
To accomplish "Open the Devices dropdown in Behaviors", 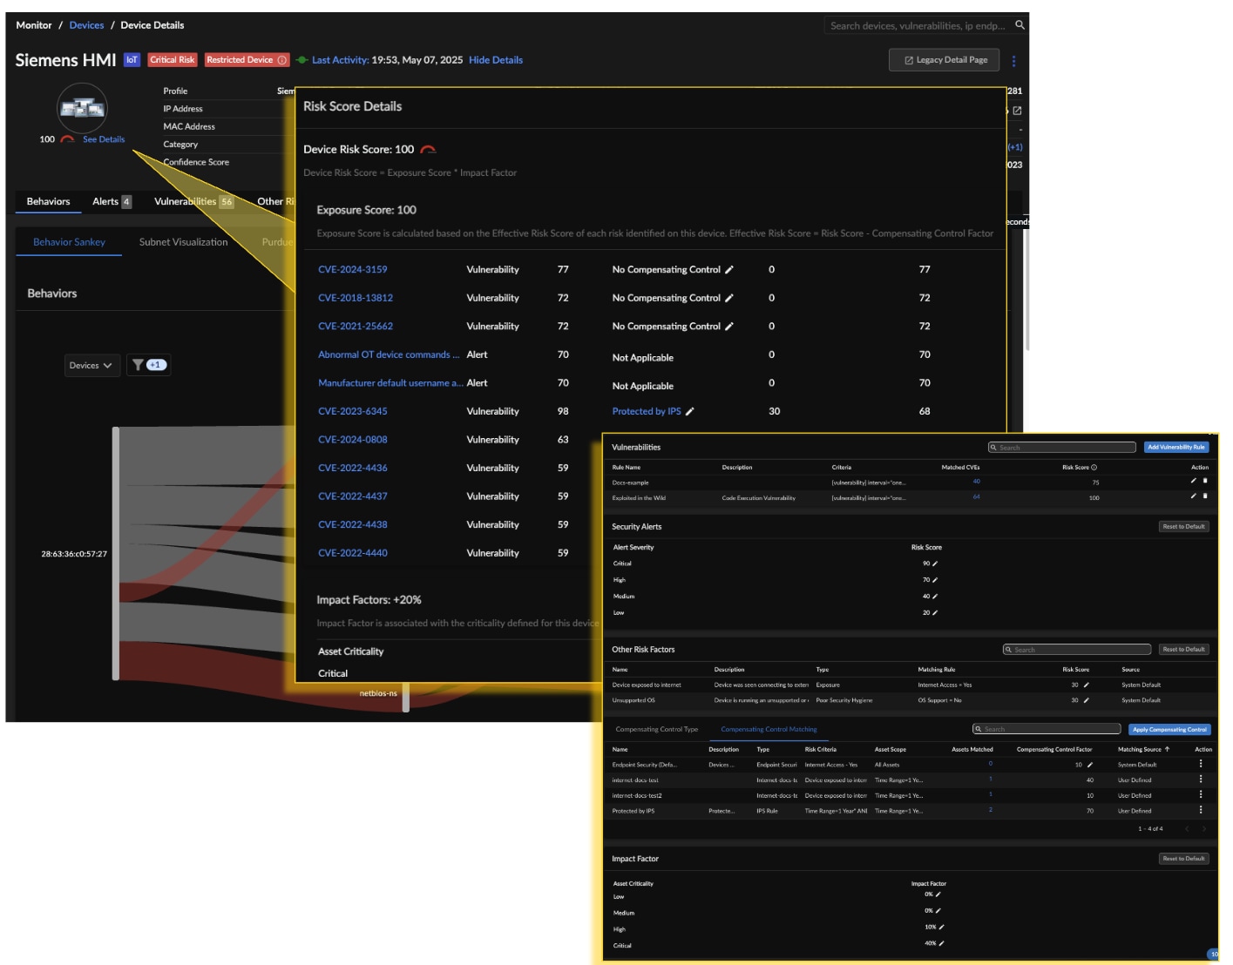I will 91,365.
